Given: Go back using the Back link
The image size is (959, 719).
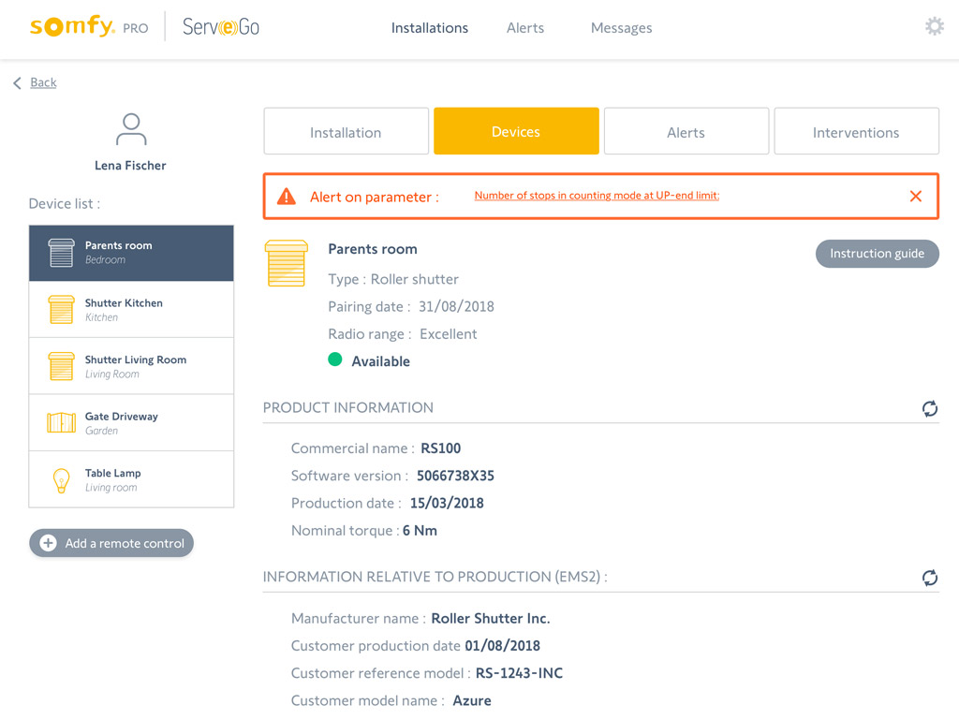Looking at the screenshot, I should point(42,82).
